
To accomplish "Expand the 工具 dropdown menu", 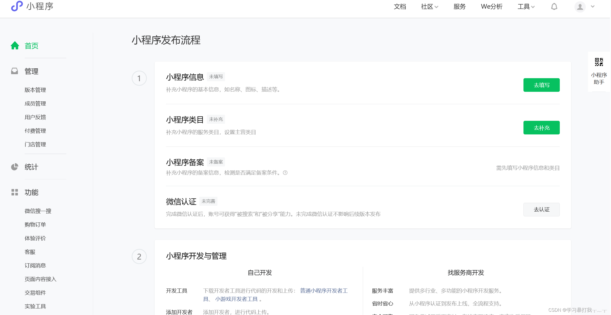I will tap(526, 7).
